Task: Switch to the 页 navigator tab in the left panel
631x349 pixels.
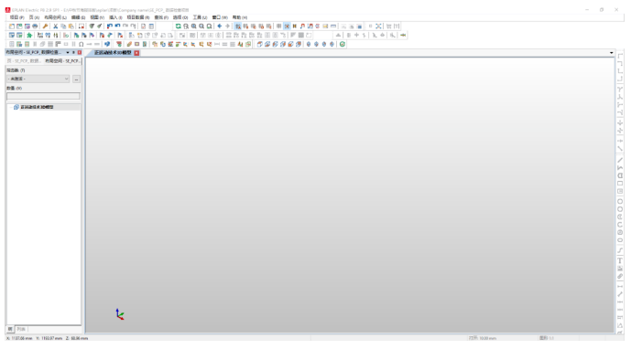Action: 23,61
